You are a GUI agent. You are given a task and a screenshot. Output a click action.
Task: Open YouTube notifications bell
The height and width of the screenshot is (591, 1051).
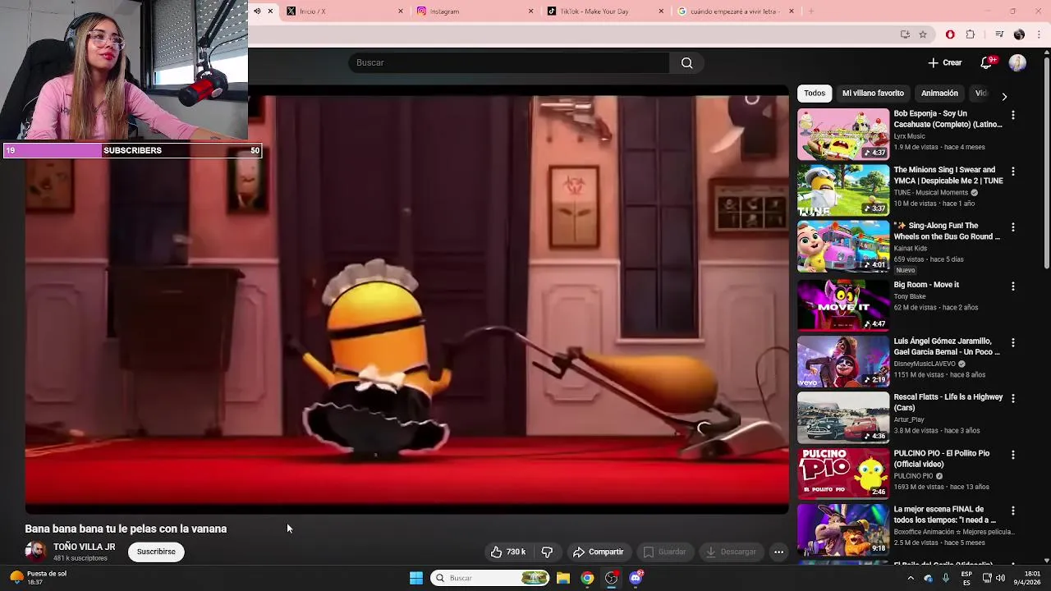pos(988,62)
